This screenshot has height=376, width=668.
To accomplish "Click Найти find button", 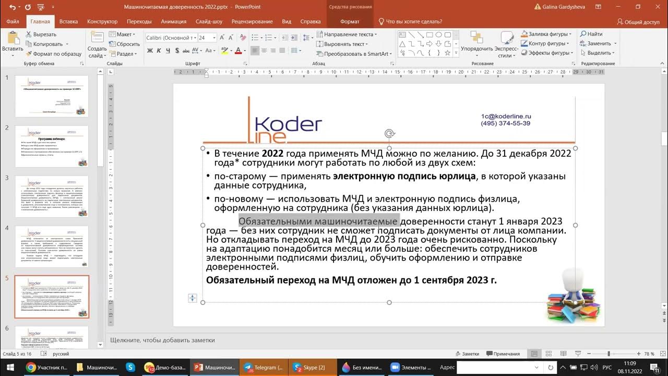I will pyautogui.click(x=591, y=34).
